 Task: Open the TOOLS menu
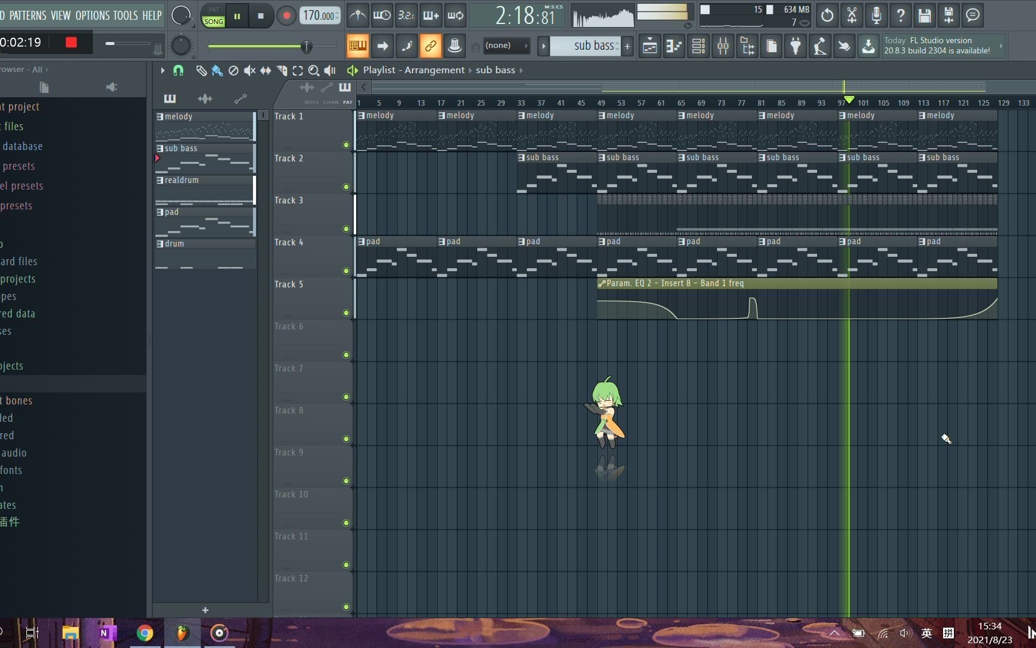(x=125, y=15)
